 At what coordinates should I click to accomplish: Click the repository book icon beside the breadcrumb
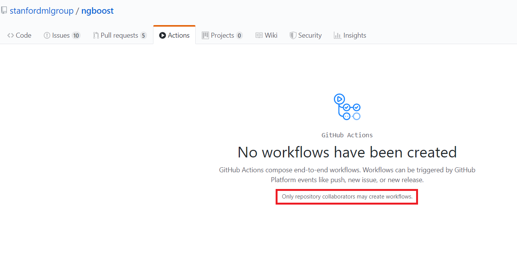[4, 10]
